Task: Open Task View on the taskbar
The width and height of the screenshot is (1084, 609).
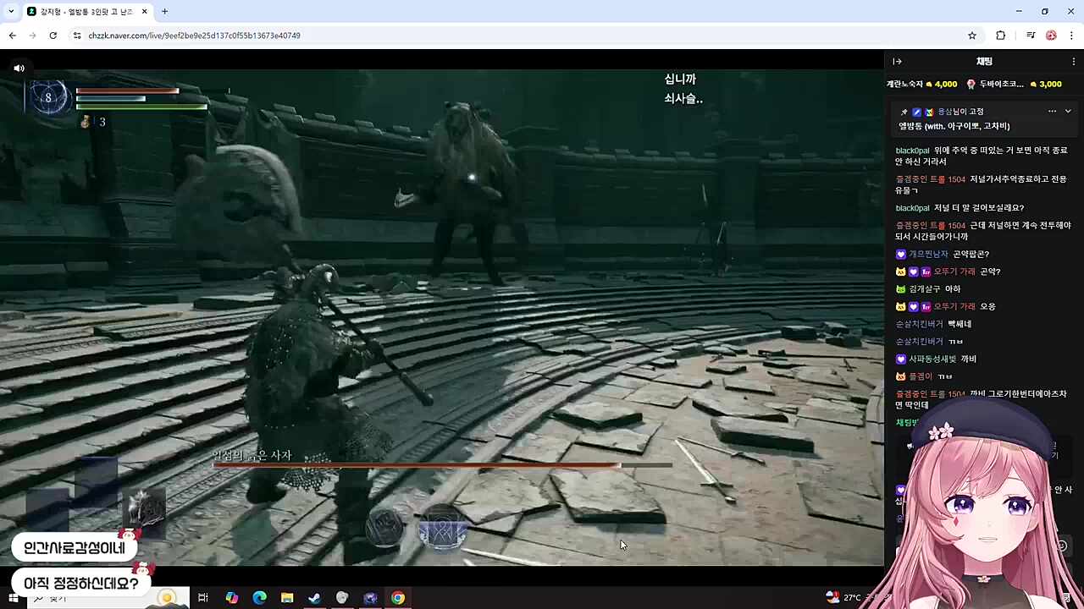Action: click(x=203, y=598)
